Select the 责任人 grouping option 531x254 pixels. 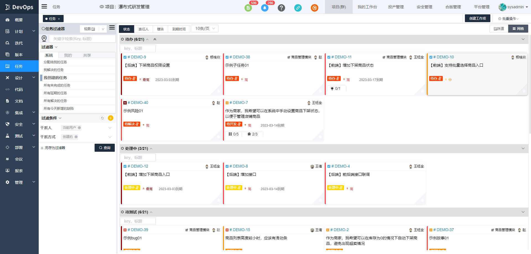[x=143, y=29]
